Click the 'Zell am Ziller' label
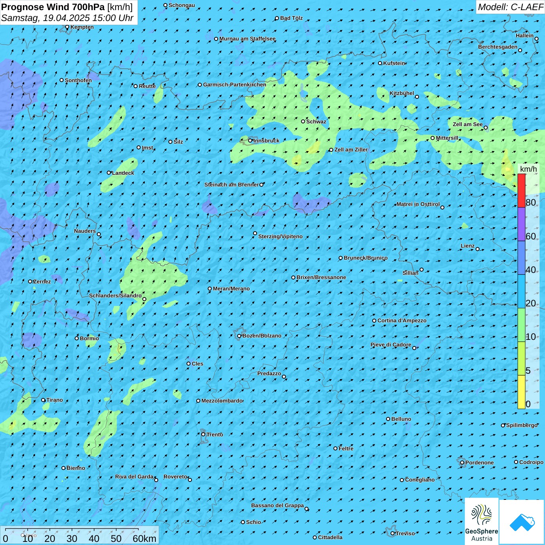The height and width of the screenshot is (545, 545). tap(351, 149)
